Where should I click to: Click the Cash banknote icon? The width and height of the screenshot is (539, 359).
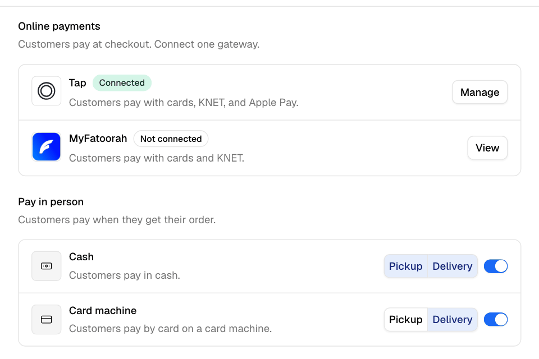[x=47, y=266]
